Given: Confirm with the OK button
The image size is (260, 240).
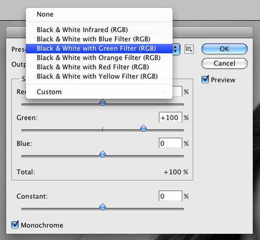Looking at the screenshot, I should tap(224, 49).
